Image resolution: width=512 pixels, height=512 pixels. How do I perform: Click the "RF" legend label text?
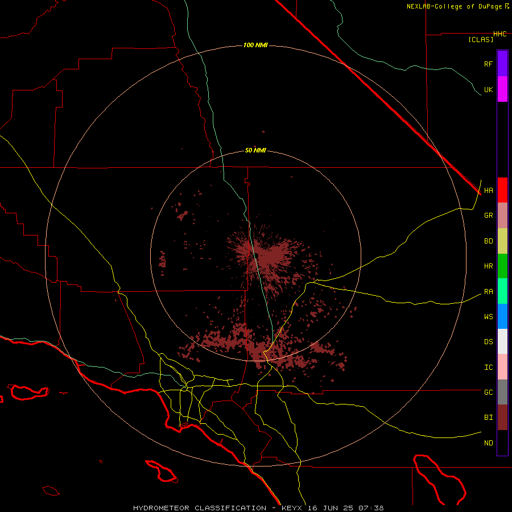pos(488,64)
